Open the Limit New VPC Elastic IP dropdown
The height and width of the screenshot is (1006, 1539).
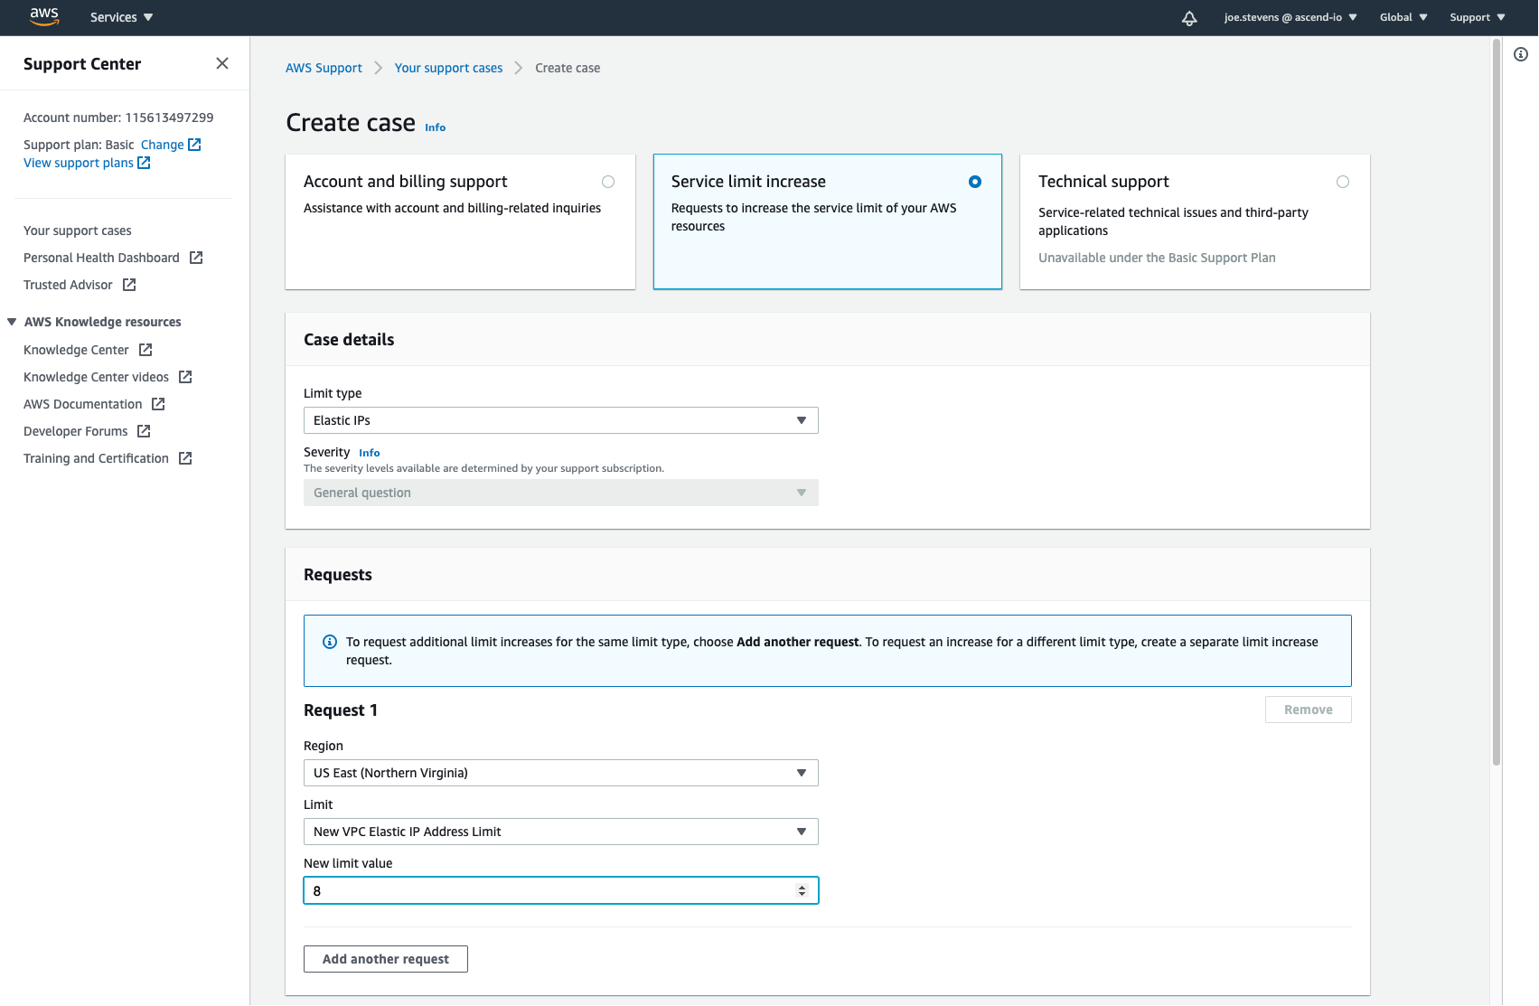click(x=561, y=832)
